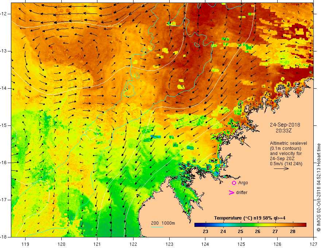The image size is (321, 248).
Task: Click latitude axis label '-13'
Action: tap(4, 51)
